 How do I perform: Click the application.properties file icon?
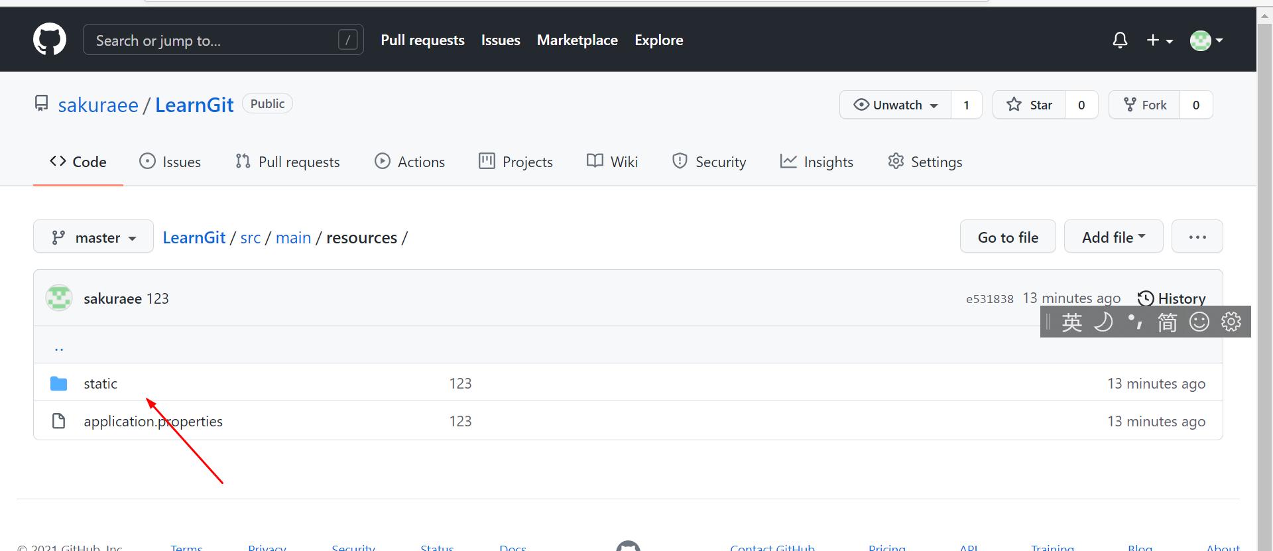(59, 422)
